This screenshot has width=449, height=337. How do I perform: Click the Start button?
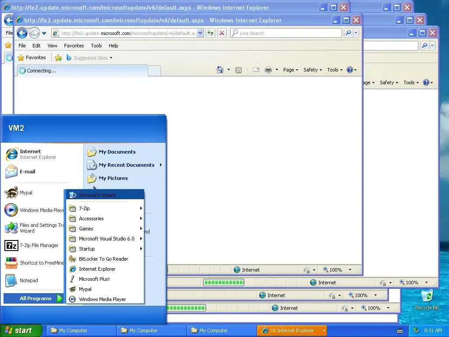(21, 330)
